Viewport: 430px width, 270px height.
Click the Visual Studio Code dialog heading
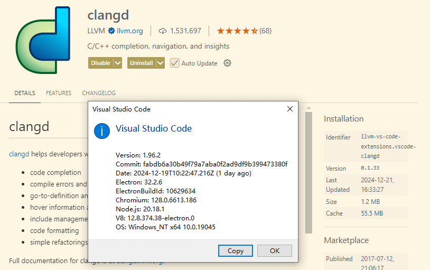tap(154, 128)
